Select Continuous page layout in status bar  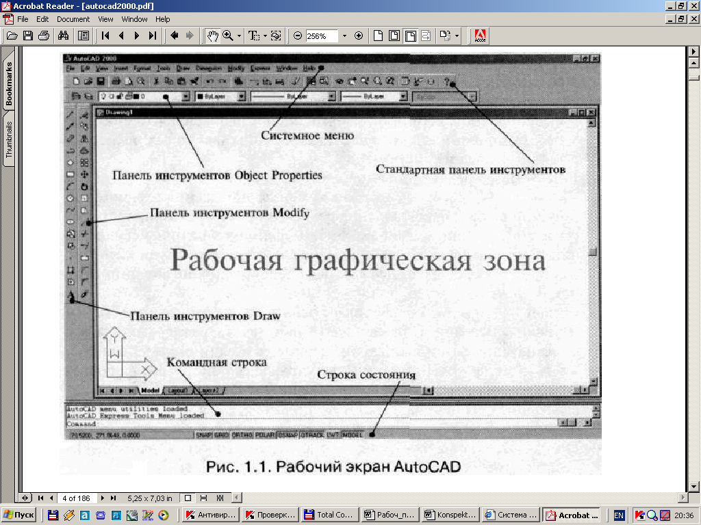pos(203,498)
